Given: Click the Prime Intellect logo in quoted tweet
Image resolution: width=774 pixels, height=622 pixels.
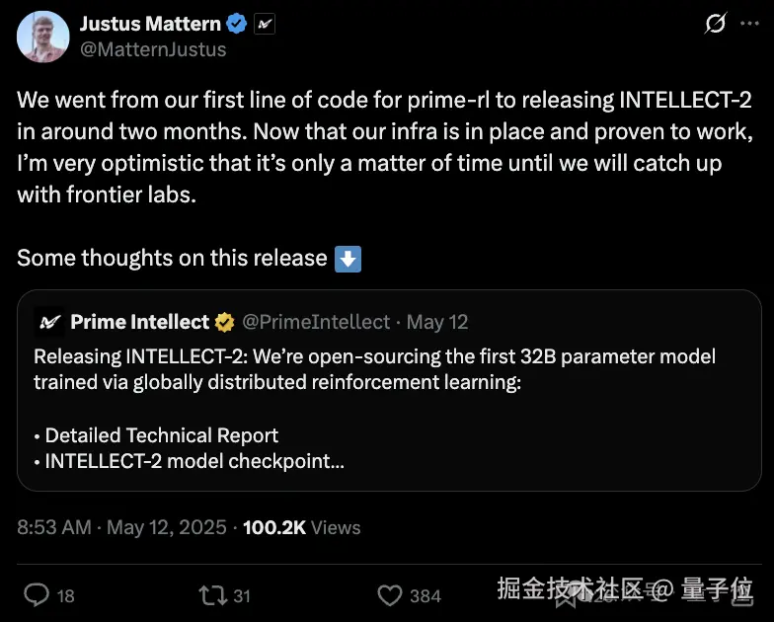Looking at the screenshot, I should tap(49, 322).
